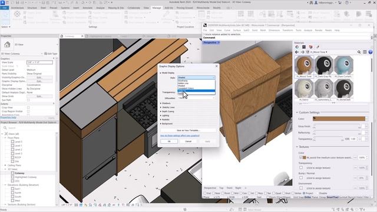
Task: Toggle the End osnap checkbox in Rhino
Action: pos(205,193)
